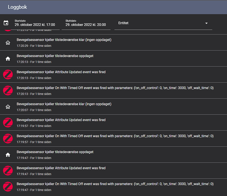Click the calendar date picker icon

pos(6,23)
